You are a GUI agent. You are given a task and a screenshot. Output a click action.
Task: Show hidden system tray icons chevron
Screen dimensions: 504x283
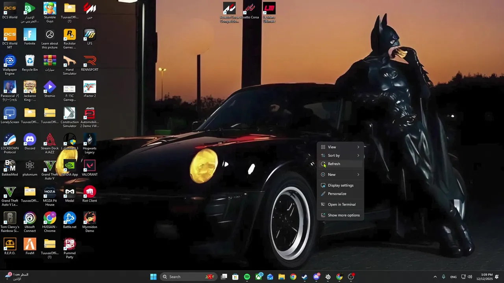pyautogui.click(x=435, y=277)
